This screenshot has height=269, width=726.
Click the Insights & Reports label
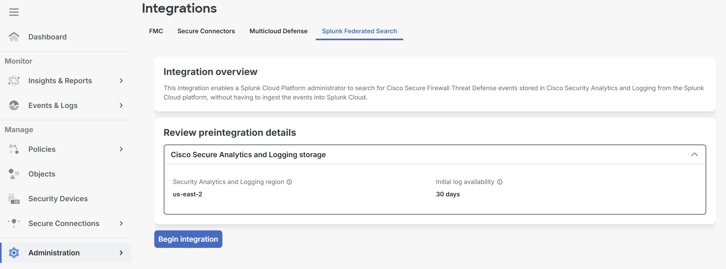coord(60,81)
